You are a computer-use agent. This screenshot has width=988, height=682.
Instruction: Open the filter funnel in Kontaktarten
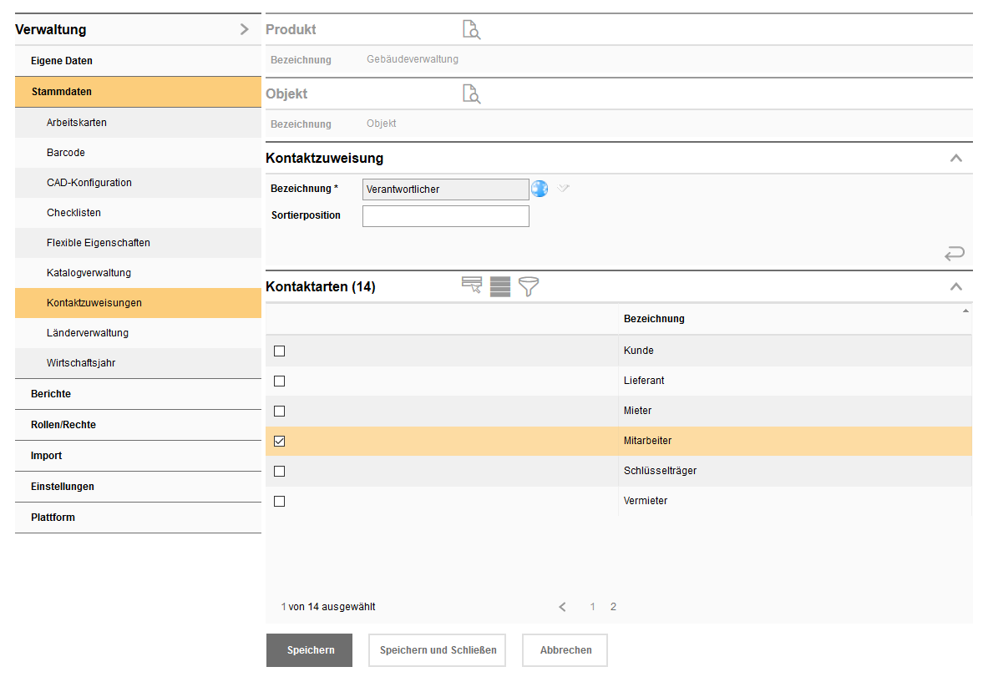(529, 286)
